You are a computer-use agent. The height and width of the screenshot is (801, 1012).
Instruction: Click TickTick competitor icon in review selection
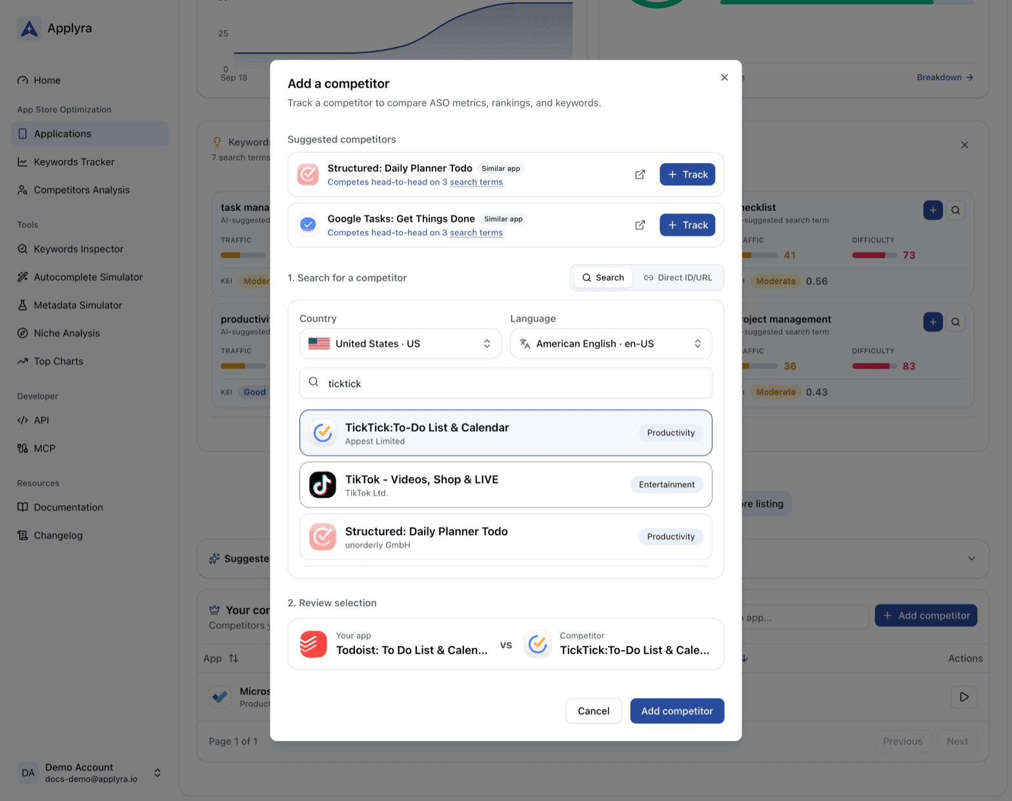(x=538, y=644)
